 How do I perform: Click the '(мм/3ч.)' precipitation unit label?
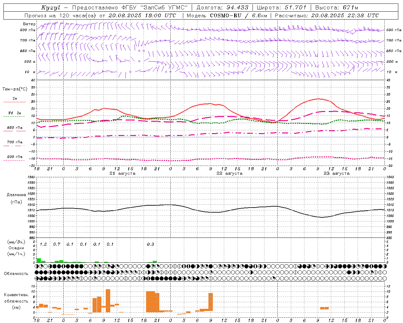[x=16, y=242]
